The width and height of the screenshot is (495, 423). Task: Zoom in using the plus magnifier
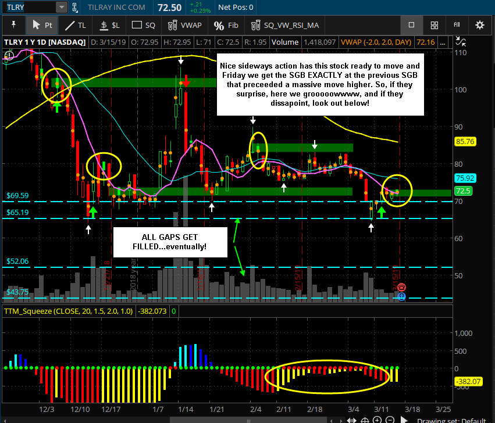[378, 420]
